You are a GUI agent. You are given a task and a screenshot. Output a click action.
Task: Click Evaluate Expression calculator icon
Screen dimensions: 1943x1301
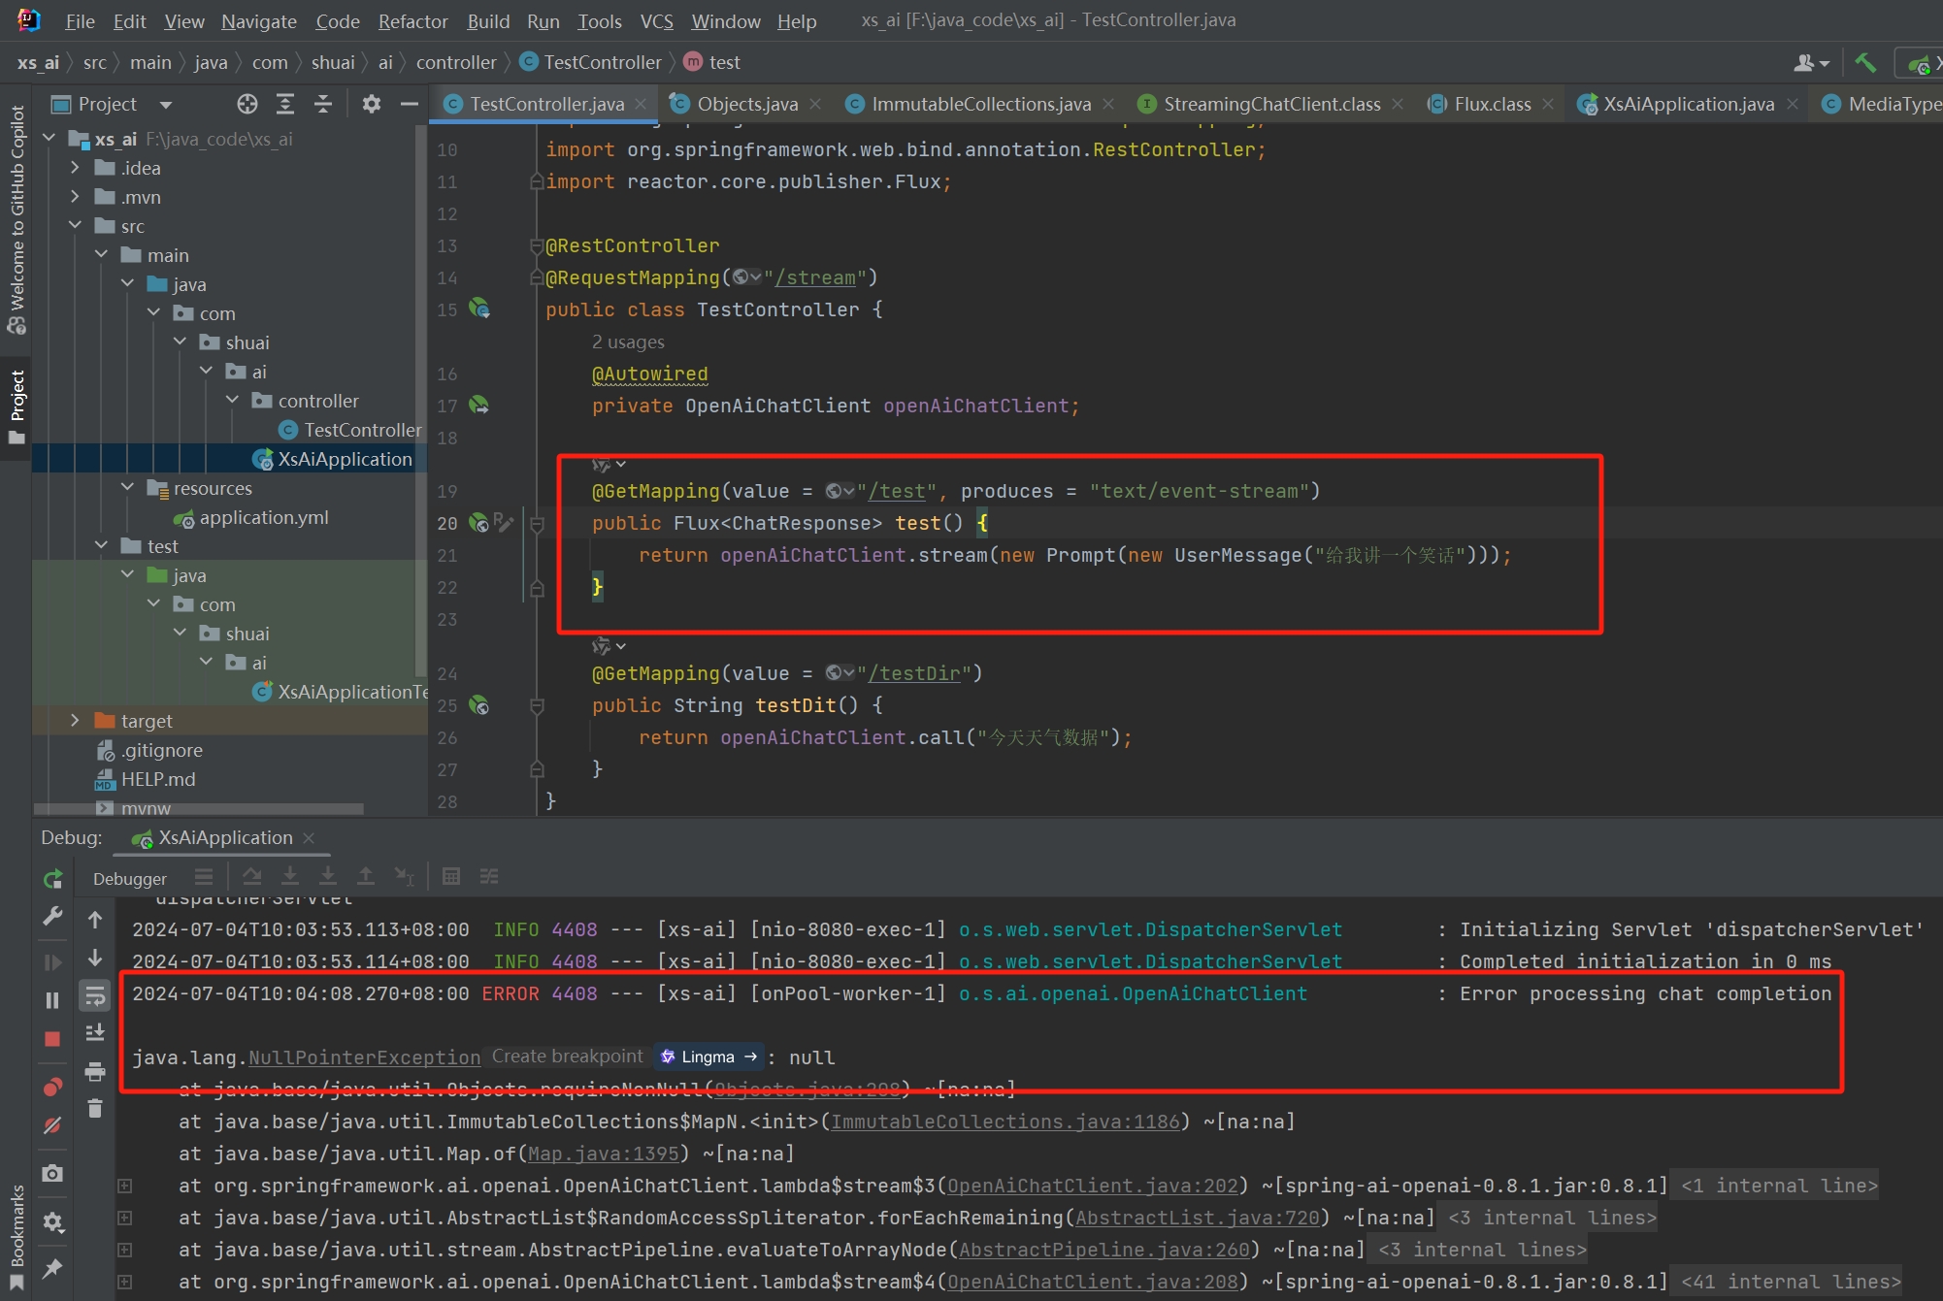tap(451, 876)
